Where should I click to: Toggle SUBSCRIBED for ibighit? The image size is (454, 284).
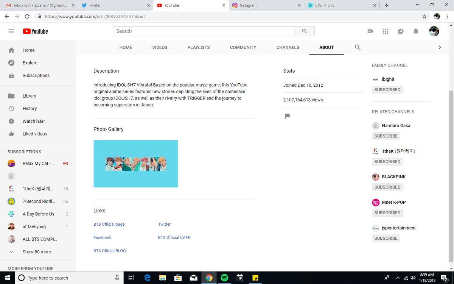click(x=387, y=90)
